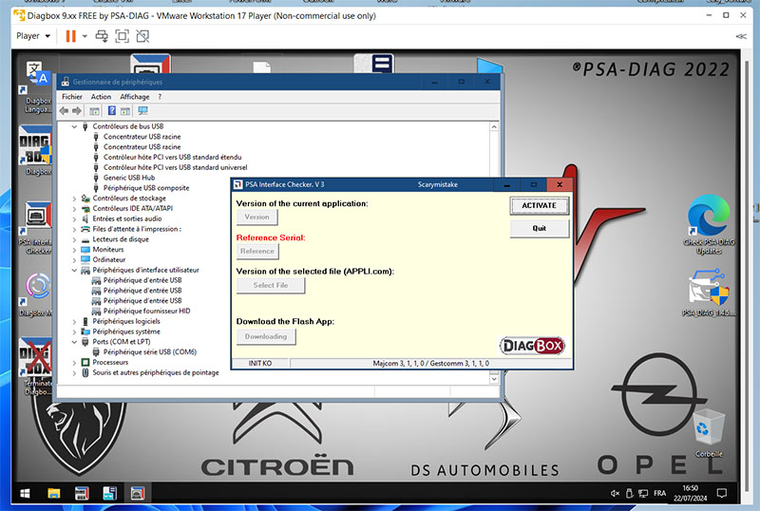Open the Action menu in Device Manager
The height and width of the screenshot is (511, 760).
coord(101,97)
